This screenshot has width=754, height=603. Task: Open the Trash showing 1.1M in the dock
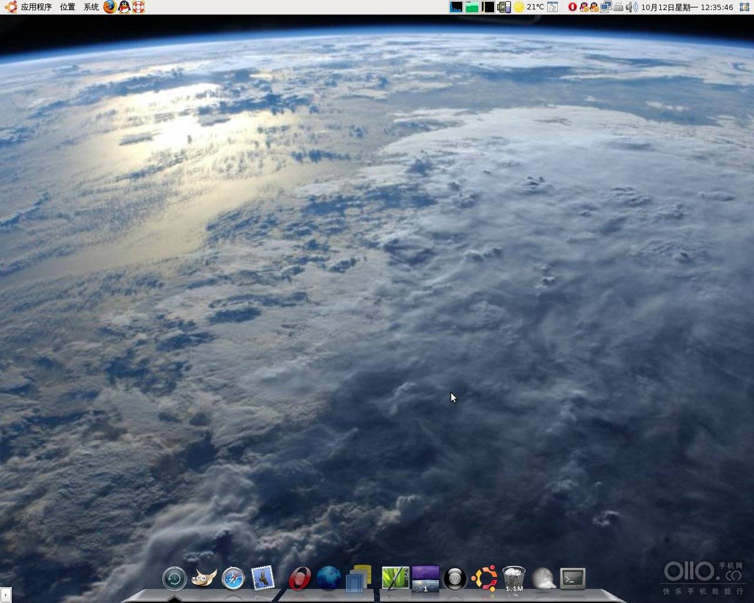(x=514, y=578)
